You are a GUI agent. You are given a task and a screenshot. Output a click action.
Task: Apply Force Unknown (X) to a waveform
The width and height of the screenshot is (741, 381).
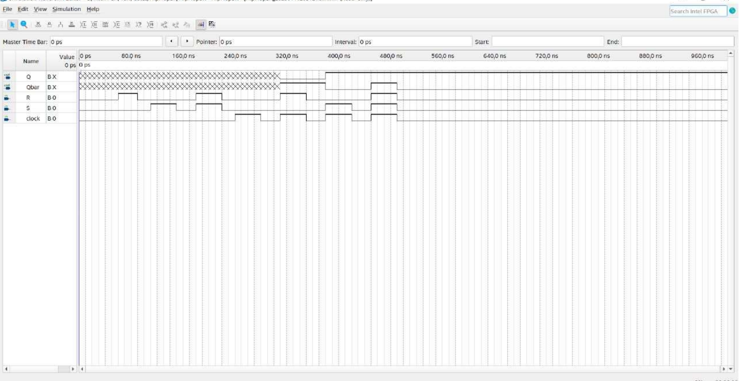(38, 24)
